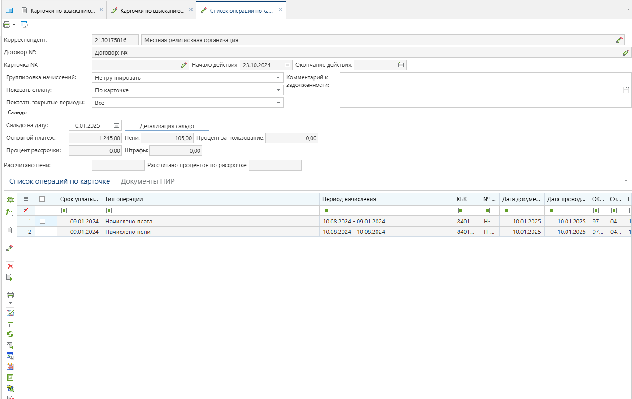
Task: Toggle the filter marker under КБК column
Action: pyautogui.click(x=461, y=210)
